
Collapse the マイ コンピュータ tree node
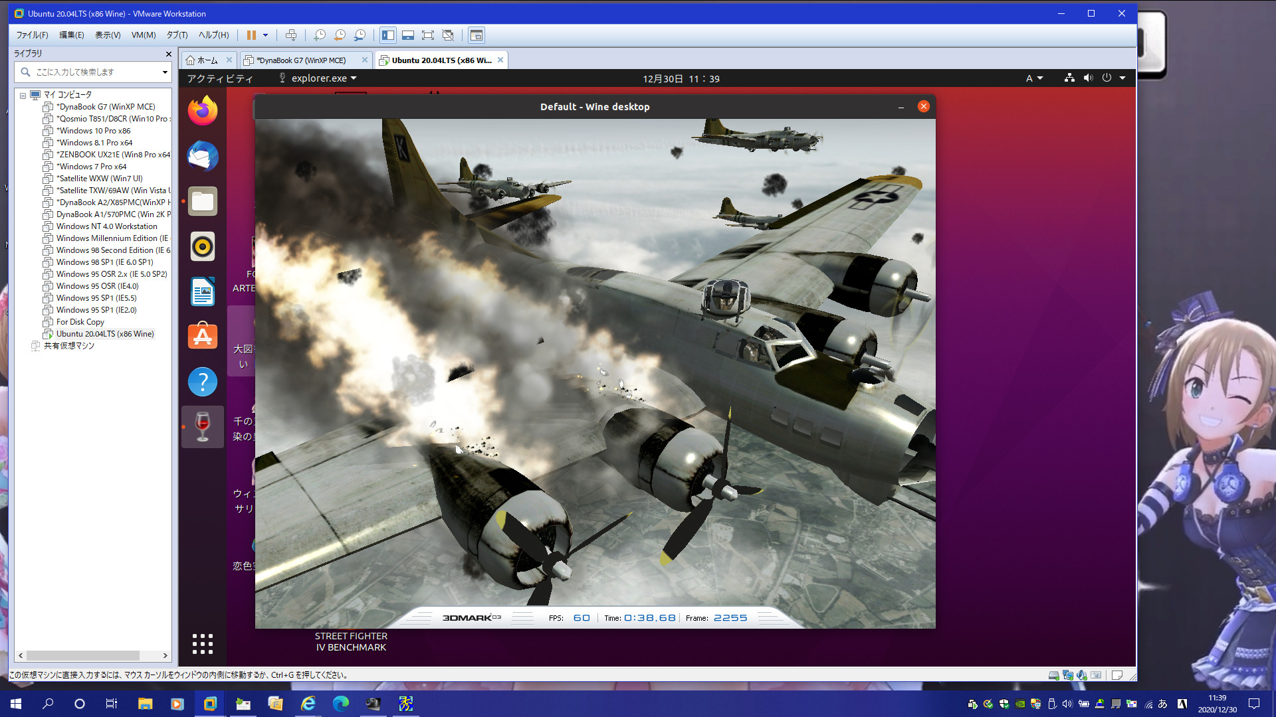(23, 95)
